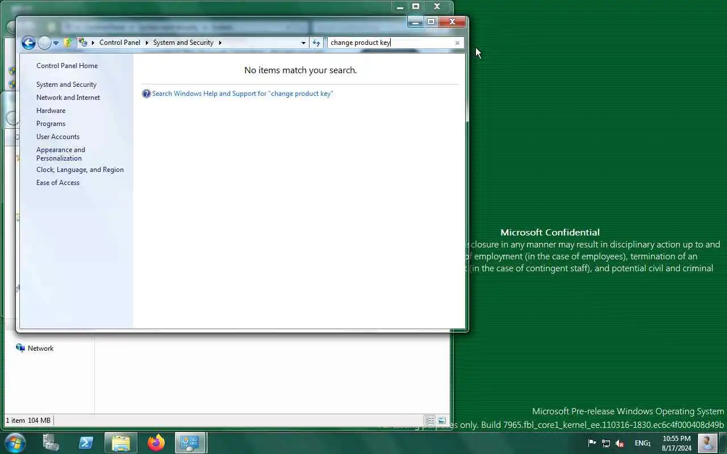Open Clock, Language, and Region category
727x454 pixels.
pyautogui.click(x=80, y=170)
